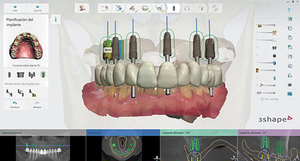Screen dimensions: 300x161
Task: Expand the TAC visibilidad options
Action: (261, 99)
